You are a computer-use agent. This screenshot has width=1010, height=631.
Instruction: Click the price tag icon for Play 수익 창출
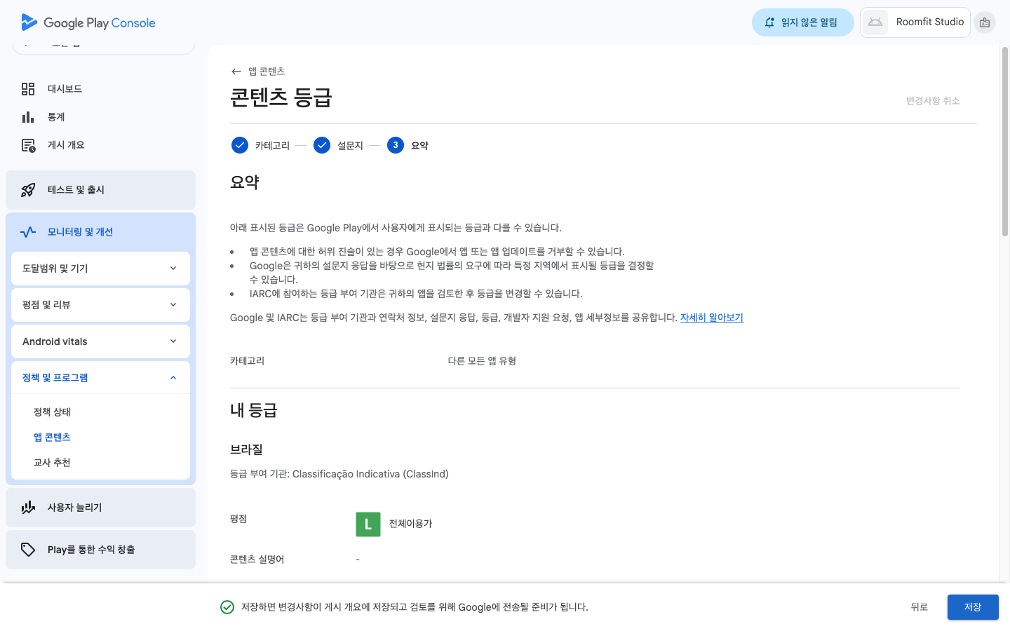pyautogui.click(x=28, y=550)
